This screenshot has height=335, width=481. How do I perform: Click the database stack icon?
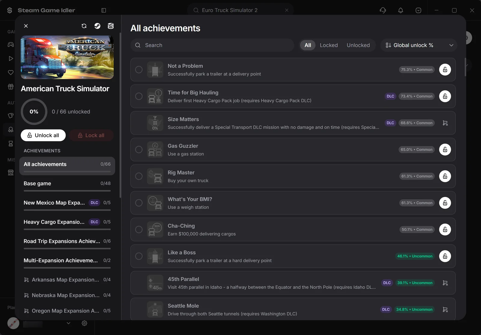pyautogui.click(x=111, y=26)
